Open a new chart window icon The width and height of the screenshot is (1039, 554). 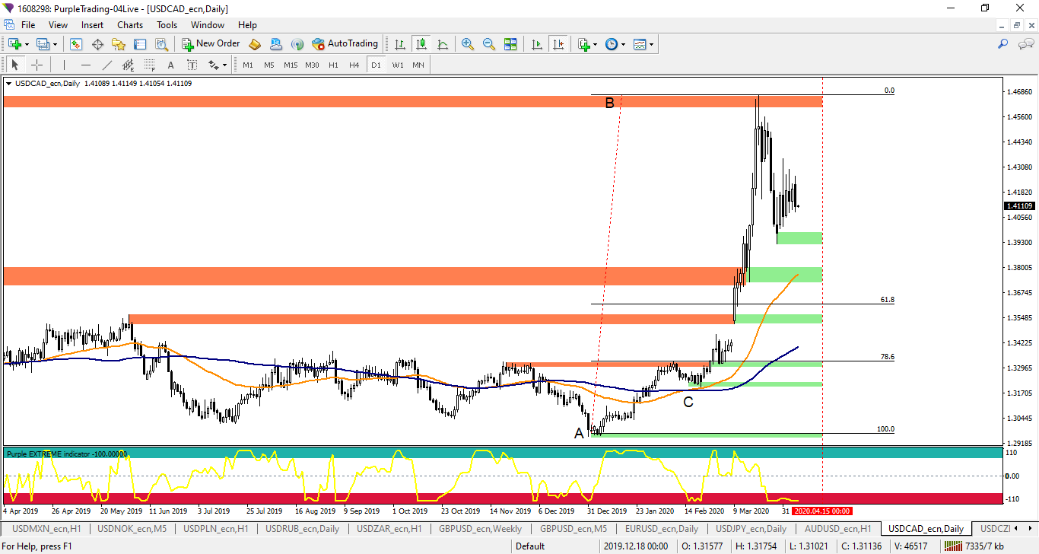point(14,44)
